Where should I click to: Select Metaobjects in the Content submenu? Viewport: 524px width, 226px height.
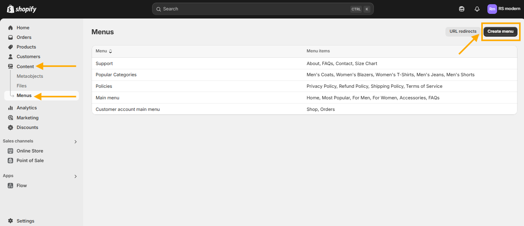click(x=30, y=76)
